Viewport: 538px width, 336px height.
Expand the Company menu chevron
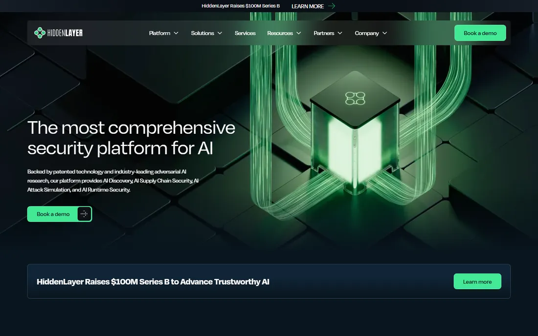(x=384, y=33)
